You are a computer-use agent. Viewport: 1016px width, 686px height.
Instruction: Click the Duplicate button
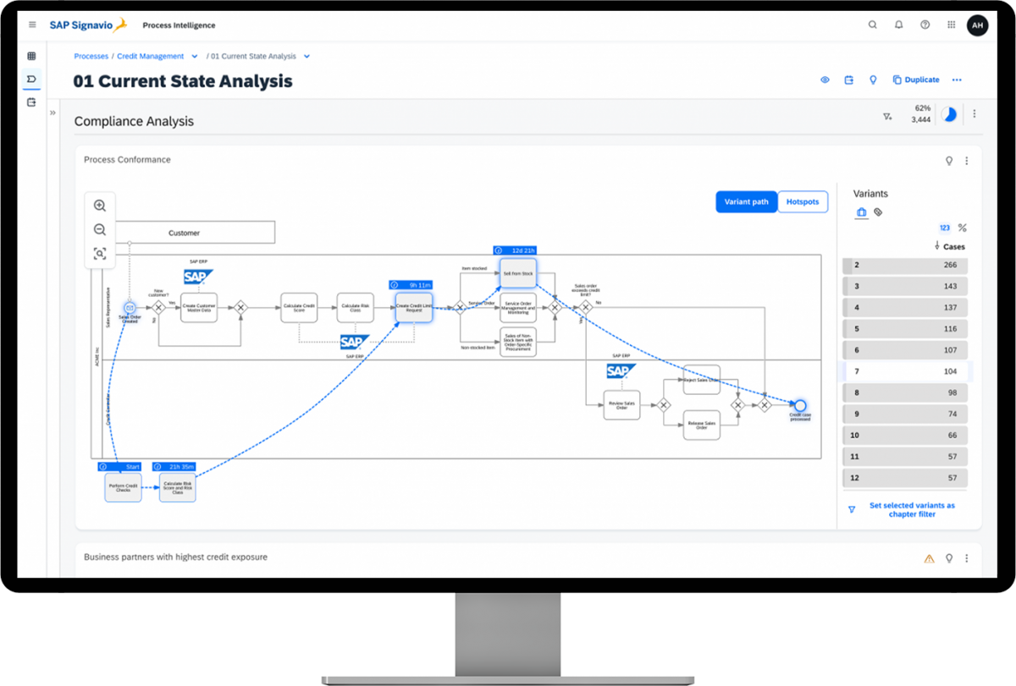(915, 79)
